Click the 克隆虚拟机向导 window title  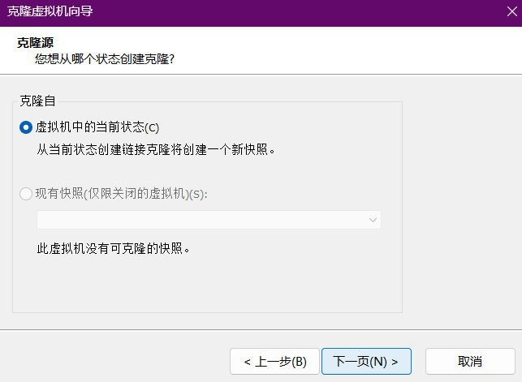[x=50, y=11]
